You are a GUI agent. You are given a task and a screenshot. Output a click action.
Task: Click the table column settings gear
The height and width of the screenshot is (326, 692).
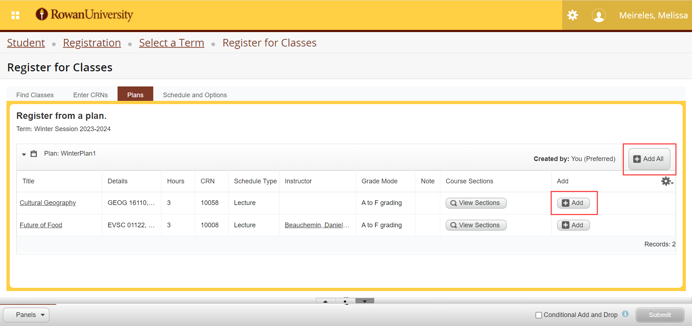coord(666,181)
